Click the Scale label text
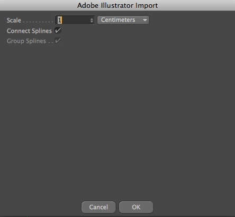This screenshot has width=235, height=217. pos(14,20)
